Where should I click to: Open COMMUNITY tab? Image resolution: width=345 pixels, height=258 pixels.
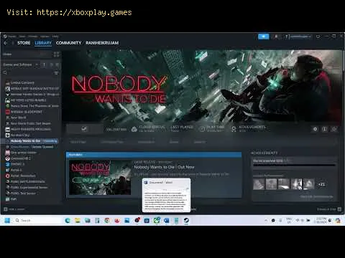(x=68, y=43)
